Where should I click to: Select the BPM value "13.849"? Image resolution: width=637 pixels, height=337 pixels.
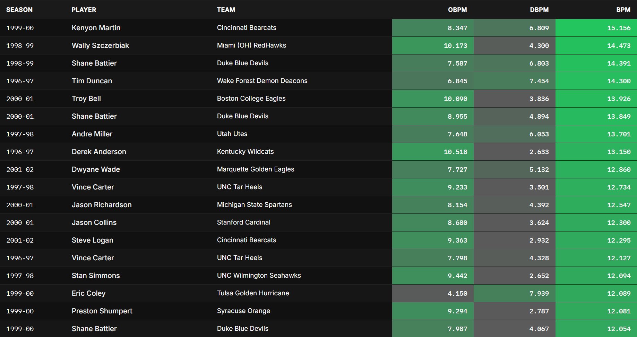tap(619, 117)
